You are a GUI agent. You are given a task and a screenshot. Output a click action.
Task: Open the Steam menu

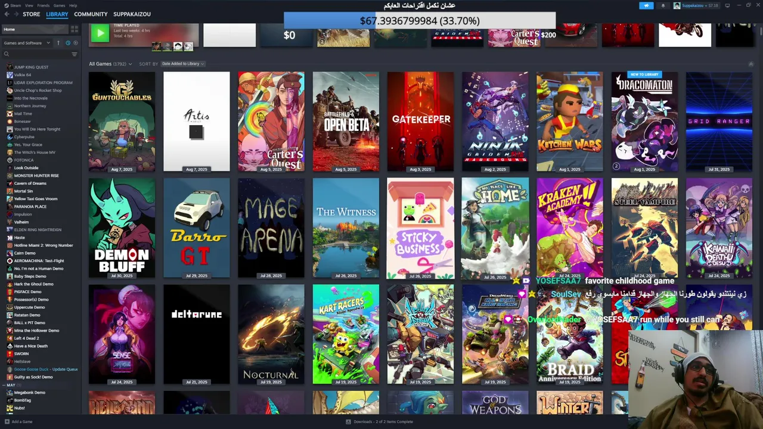(x=15, y=5)
